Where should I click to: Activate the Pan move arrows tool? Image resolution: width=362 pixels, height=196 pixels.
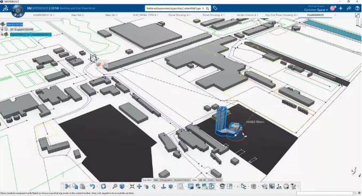139,186
